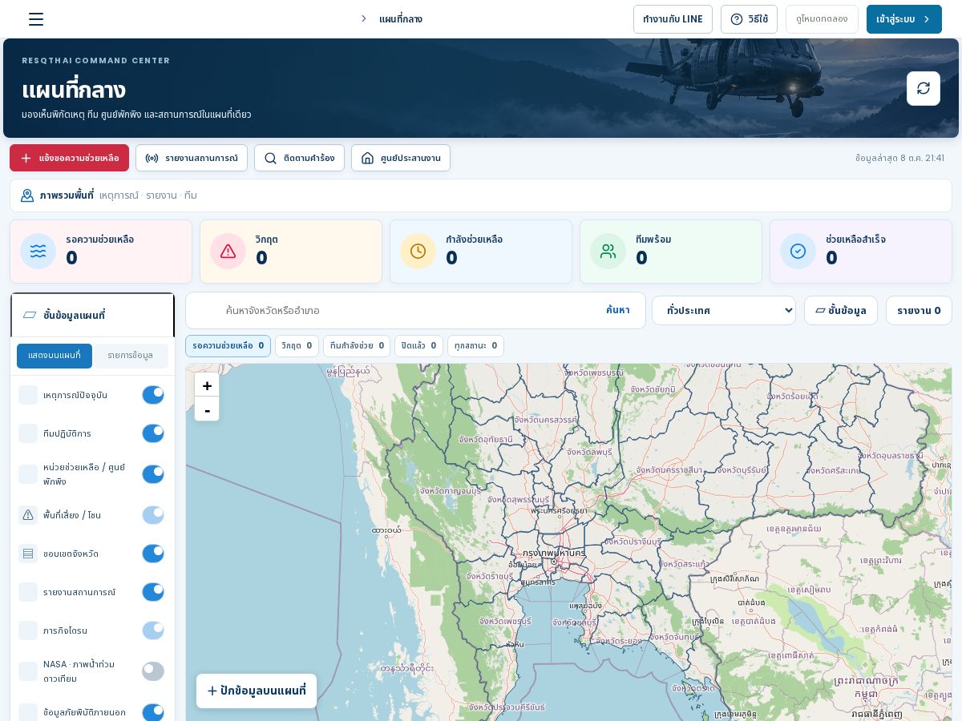The width and height of the screenshot is (962, 721).
Task: Open the วิธีใช้ help button
Action: pos(749,19)
